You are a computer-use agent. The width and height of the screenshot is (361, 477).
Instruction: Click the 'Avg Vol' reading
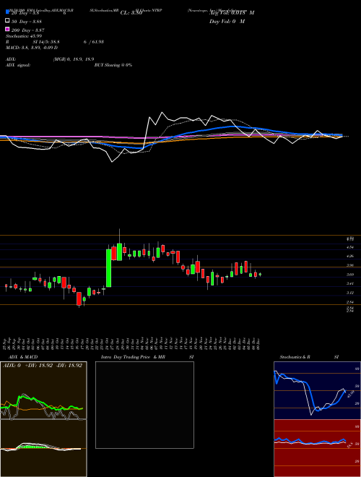click(x=232, y=13)
